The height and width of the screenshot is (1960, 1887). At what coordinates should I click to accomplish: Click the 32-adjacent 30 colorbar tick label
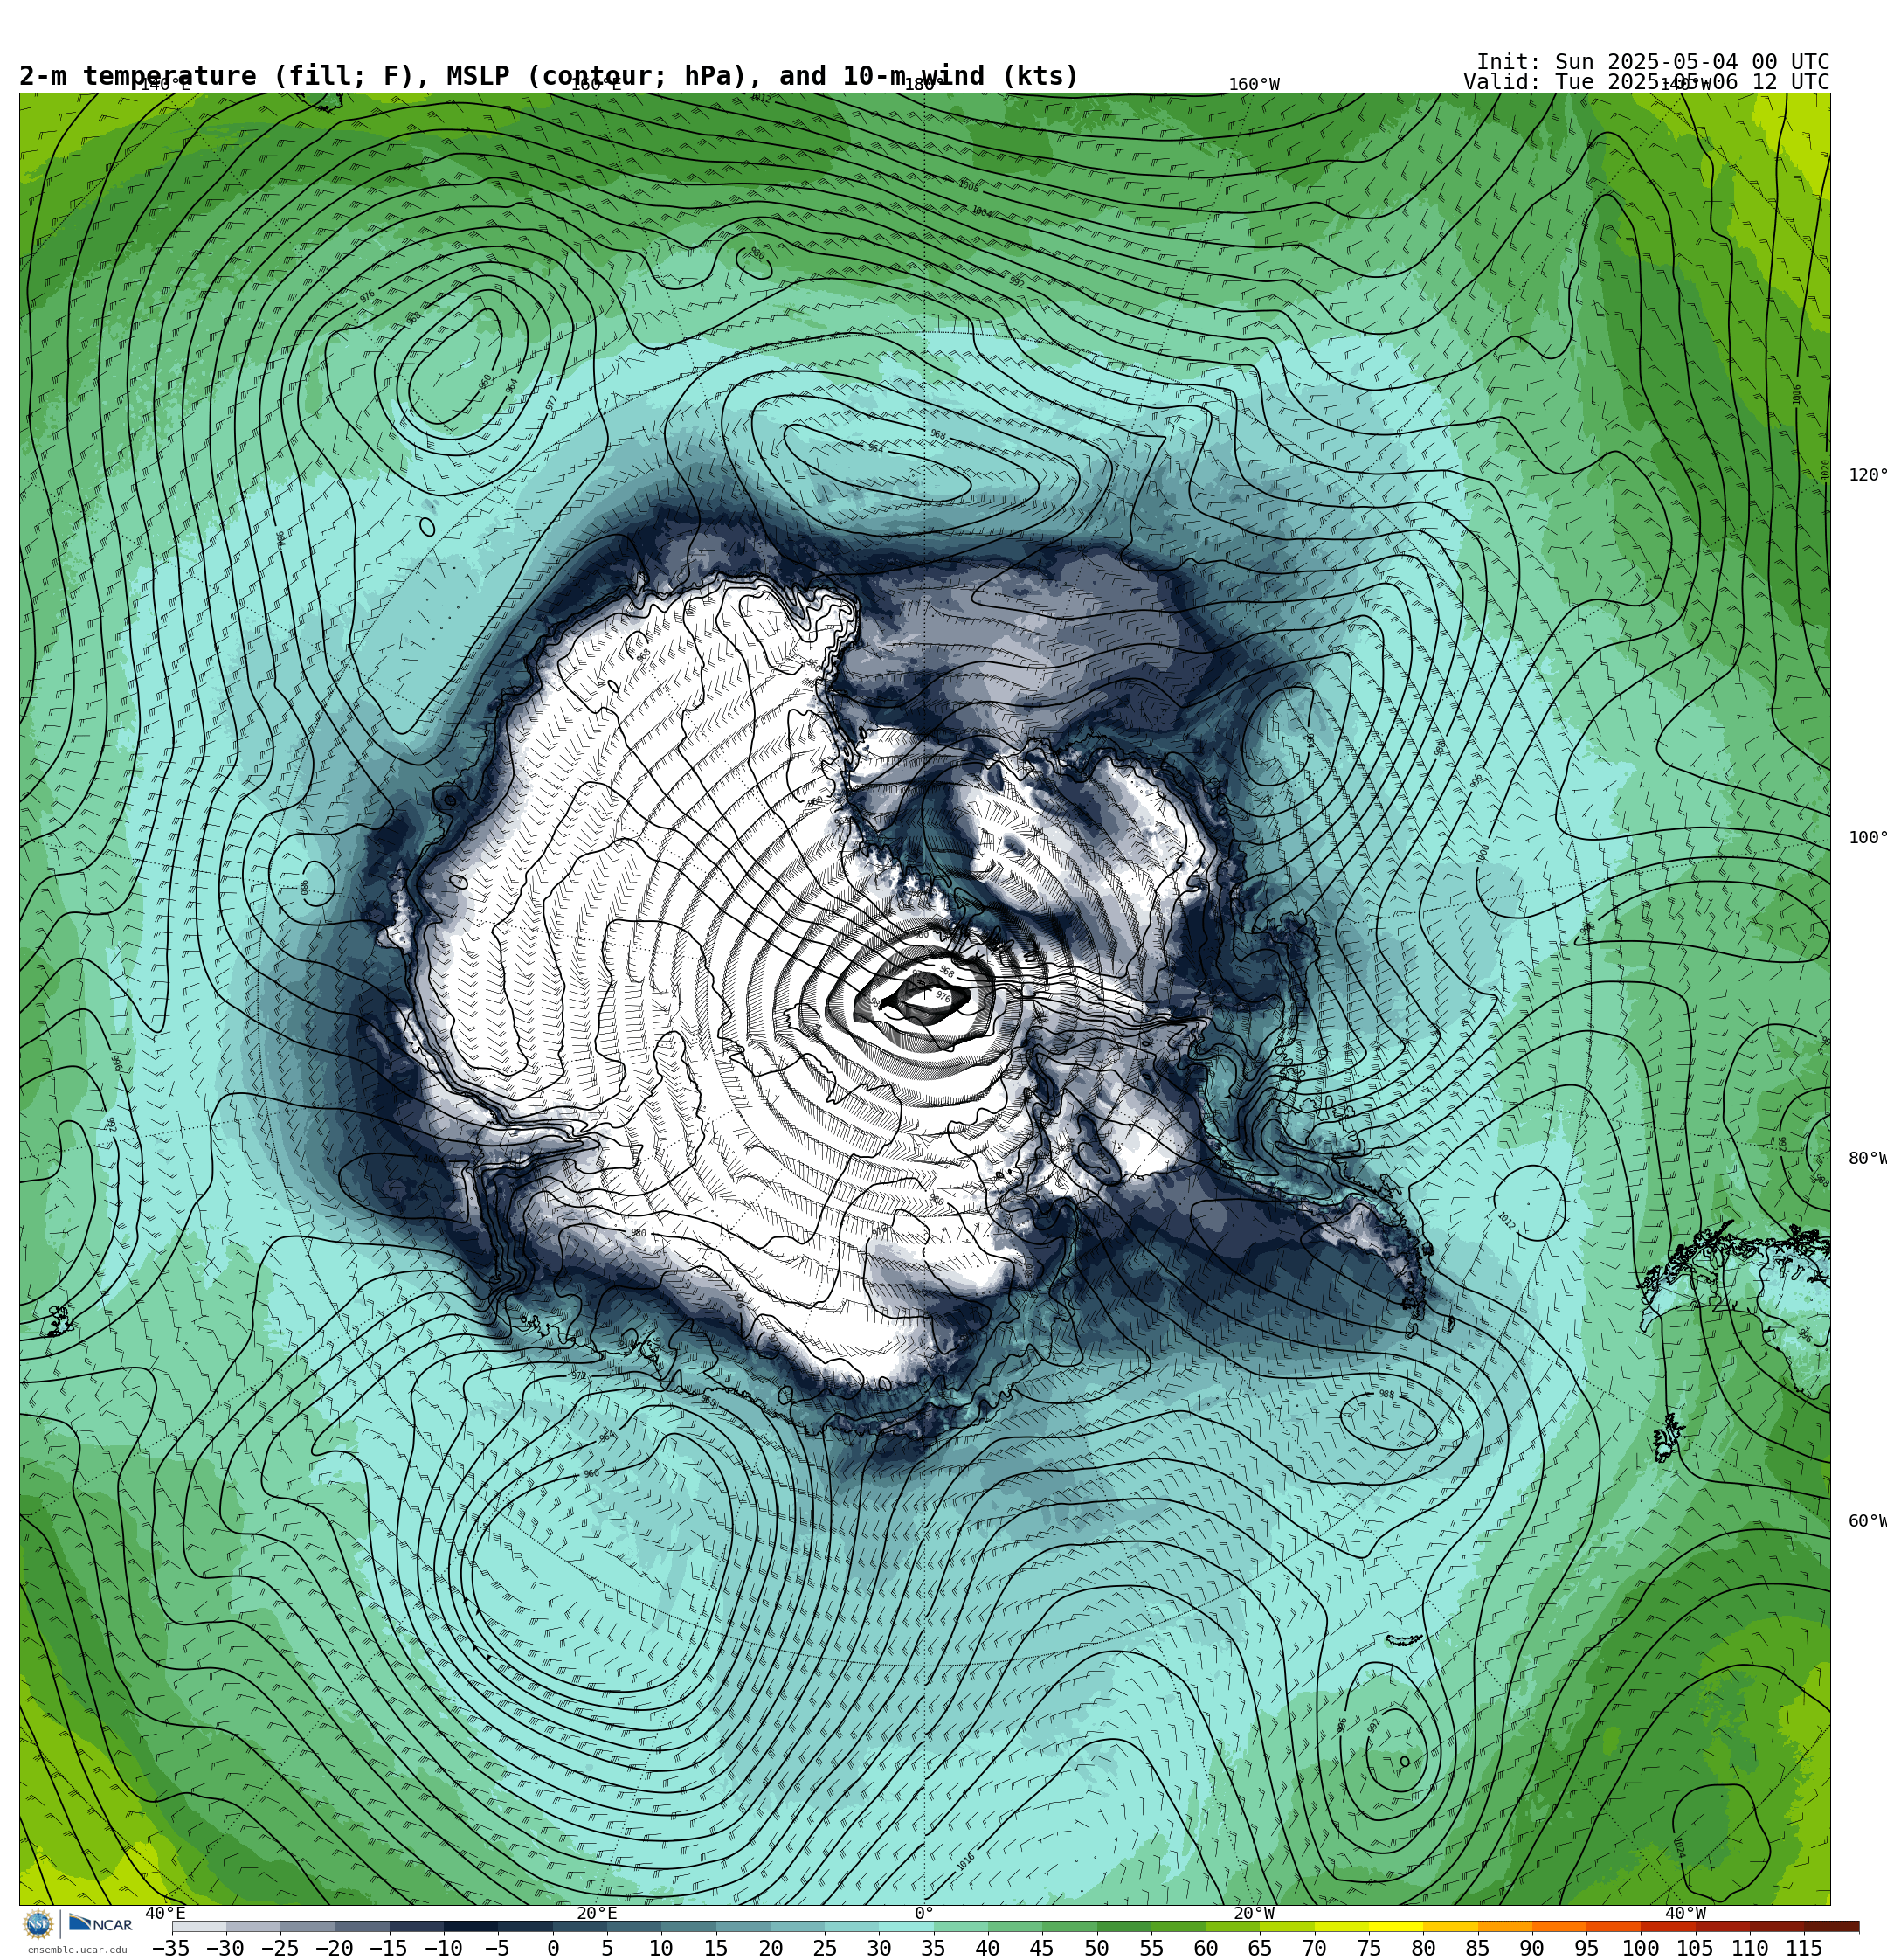(879, 1948)
